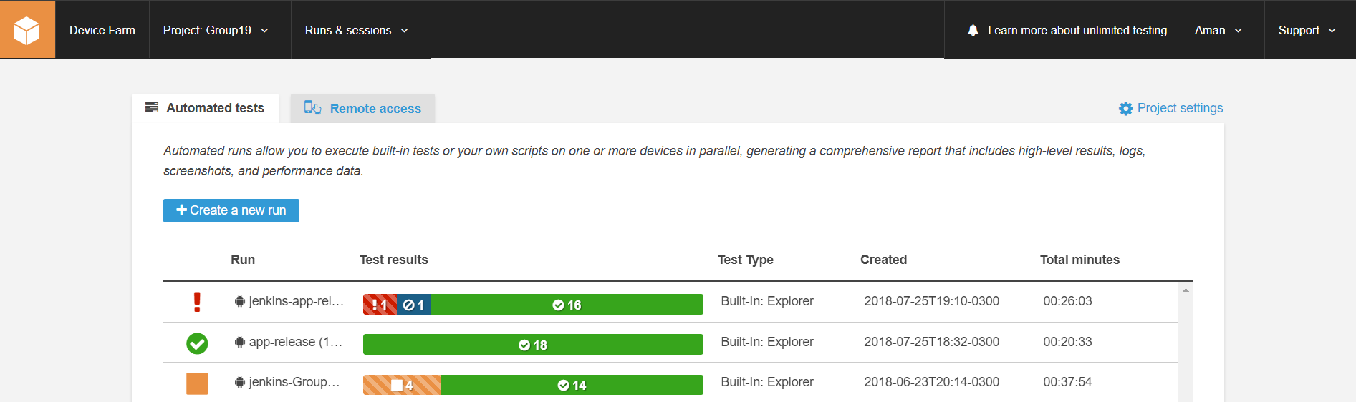Click total minutes 00:20:33

coord(1067,342)
